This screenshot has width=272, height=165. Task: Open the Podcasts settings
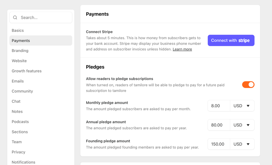[20, 121]
